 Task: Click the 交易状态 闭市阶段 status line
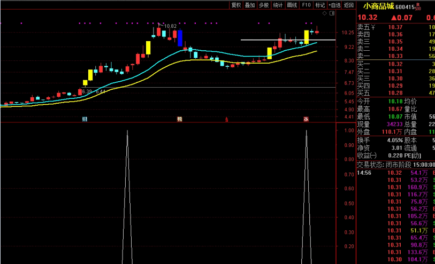(395, 165)
